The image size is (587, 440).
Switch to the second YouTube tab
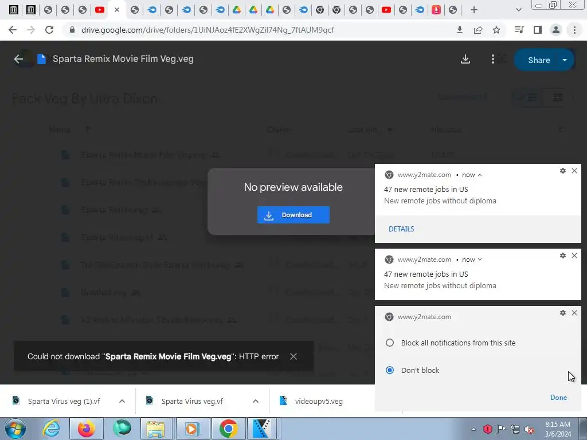pos(386,10)
